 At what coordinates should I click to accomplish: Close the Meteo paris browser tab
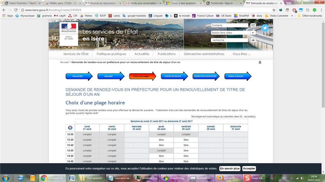tap(80, 3)
